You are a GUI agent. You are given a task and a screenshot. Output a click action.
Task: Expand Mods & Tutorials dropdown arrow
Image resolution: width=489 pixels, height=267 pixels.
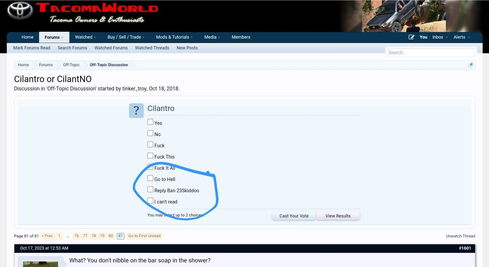[192, 38]
